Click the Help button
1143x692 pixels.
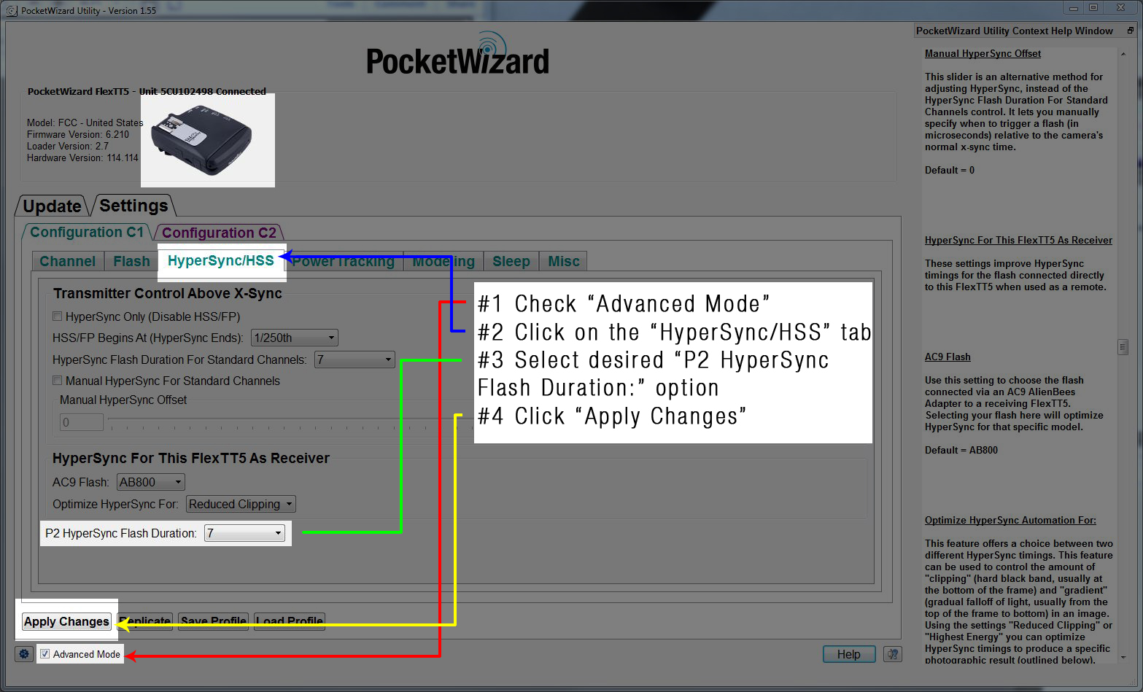848,654
